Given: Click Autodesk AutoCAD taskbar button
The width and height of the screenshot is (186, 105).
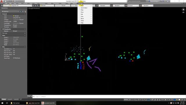Looking at the screenshot, I should pos(49,103).
